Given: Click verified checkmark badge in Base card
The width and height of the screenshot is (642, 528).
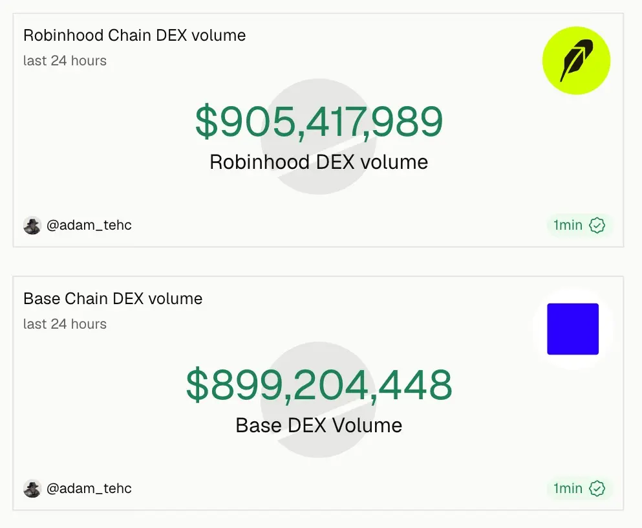Looking at the screenshot, I should point(597,489).
